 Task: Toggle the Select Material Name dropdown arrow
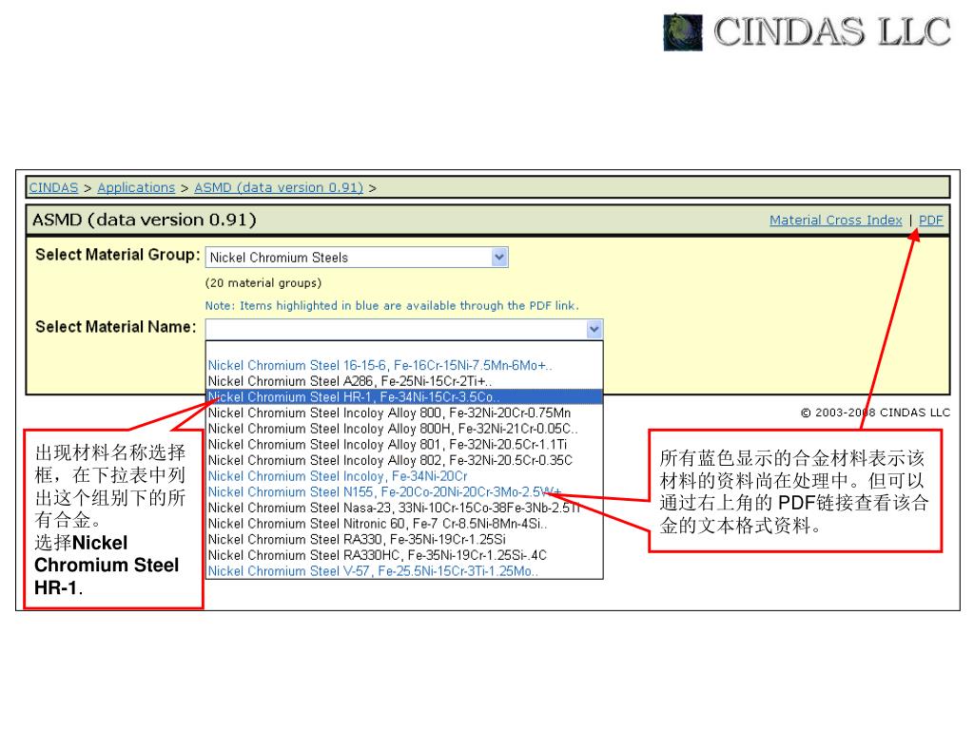[594, 329]
